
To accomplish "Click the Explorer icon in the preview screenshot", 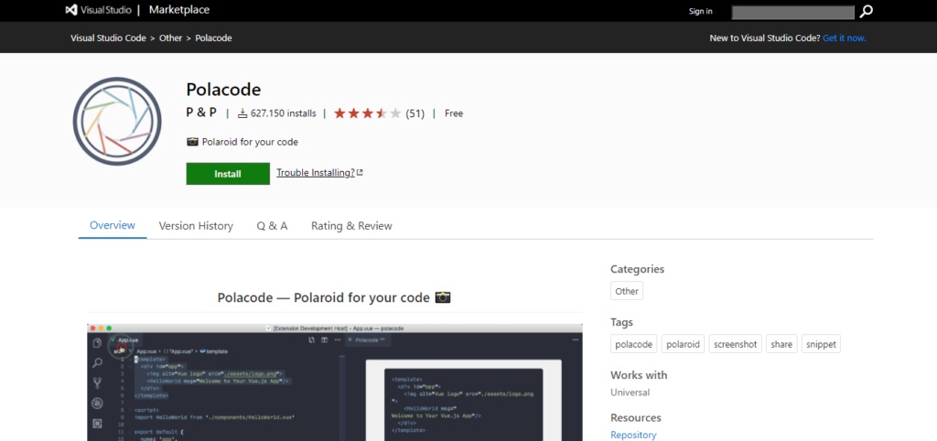I will coord(98,342).
